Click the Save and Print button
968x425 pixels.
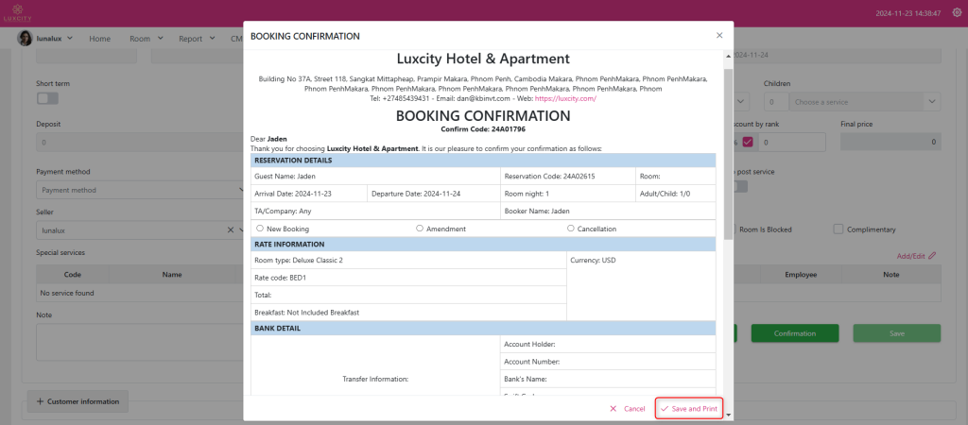(689, 409)
